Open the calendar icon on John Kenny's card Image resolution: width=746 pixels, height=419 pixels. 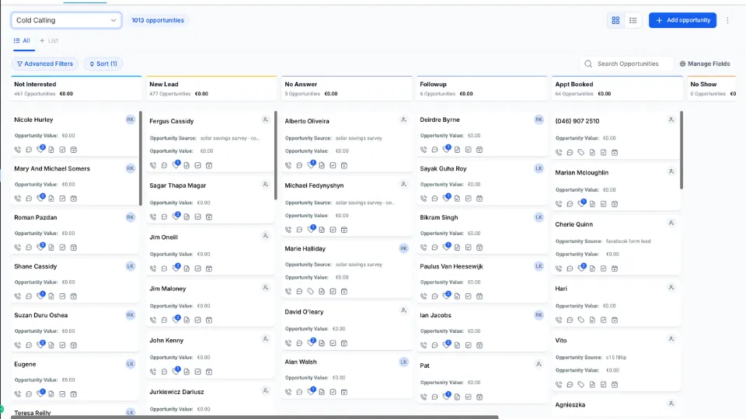click(209, 372)
